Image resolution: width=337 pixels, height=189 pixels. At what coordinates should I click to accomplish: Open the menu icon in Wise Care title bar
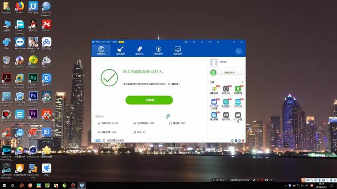[218, 42]
